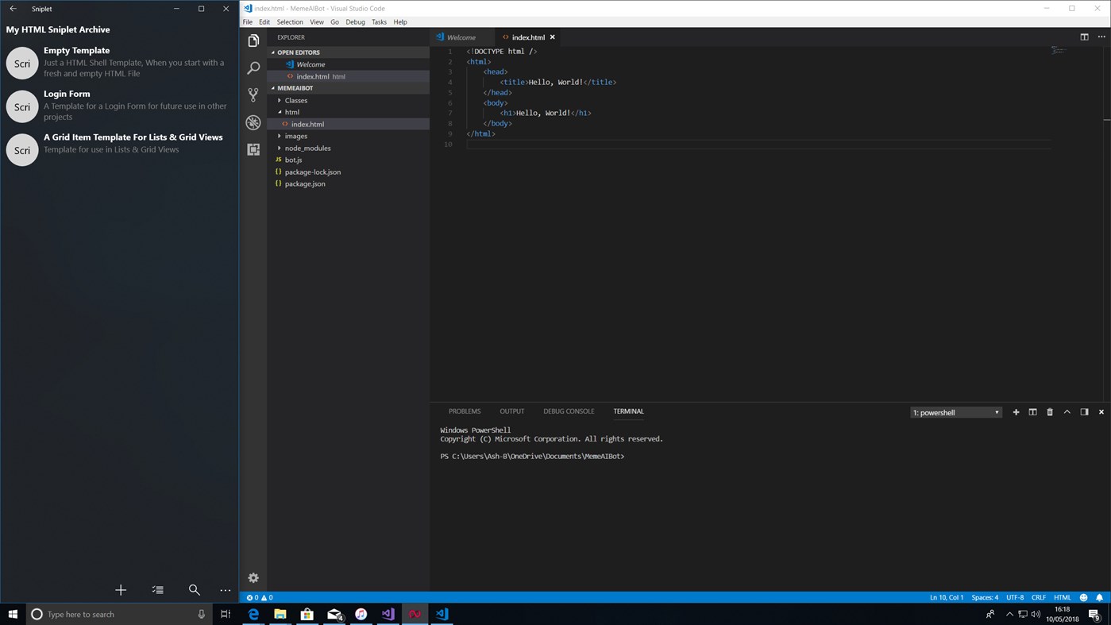Show hidden system tray icons chevron
1111x625 pixels.
coord(1009,614)
